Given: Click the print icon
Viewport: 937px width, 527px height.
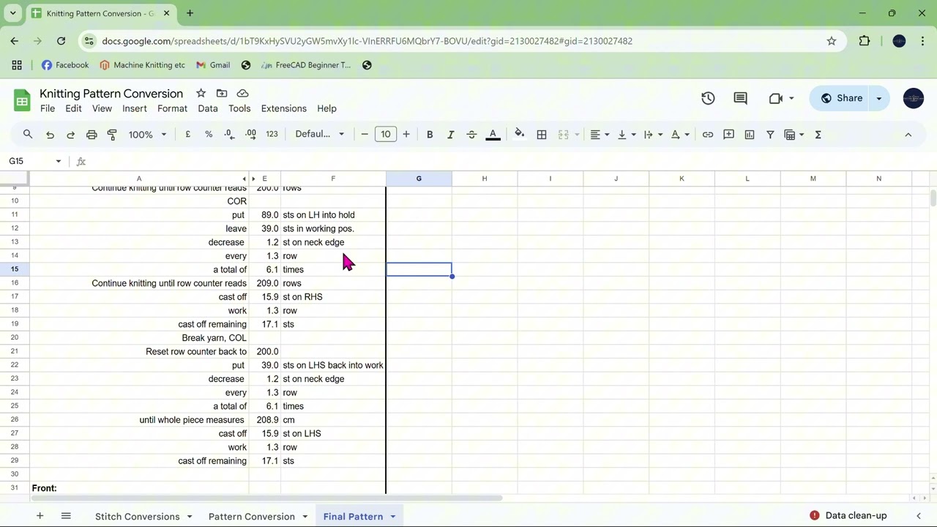Looking at the screenshot, I should click(92, 135).
